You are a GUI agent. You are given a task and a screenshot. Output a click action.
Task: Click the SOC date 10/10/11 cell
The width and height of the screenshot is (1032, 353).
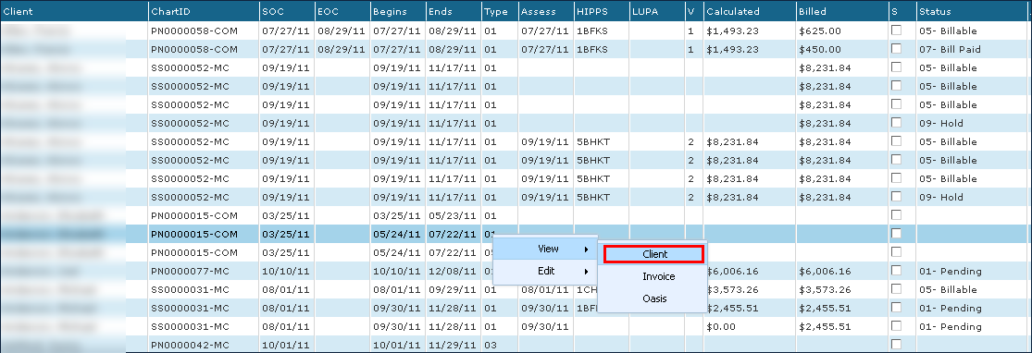coord(286,271)
